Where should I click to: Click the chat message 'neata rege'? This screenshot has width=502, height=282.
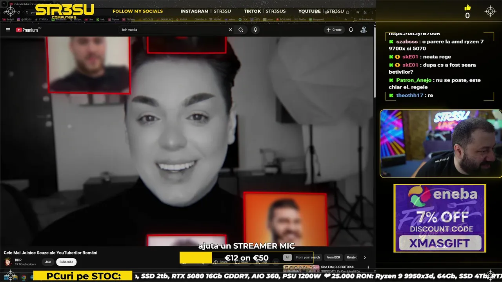pos(437,57)
